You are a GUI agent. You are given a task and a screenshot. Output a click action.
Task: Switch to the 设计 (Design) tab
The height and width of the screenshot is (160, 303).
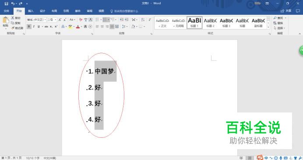click(42, 11)
